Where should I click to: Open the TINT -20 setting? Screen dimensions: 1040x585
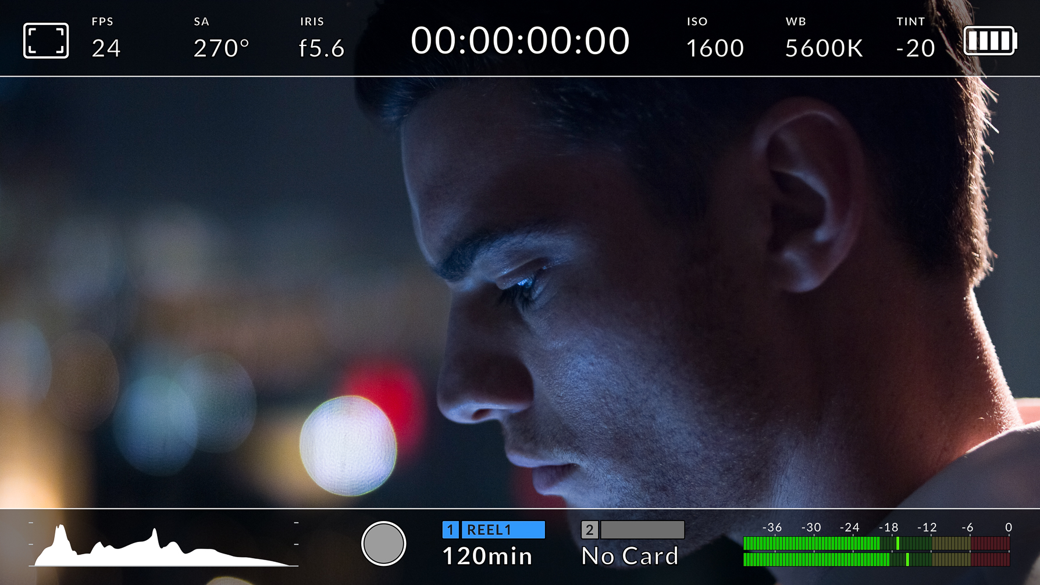916,38
